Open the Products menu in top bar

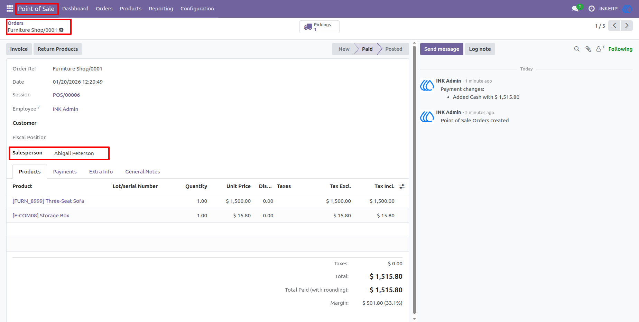pyautogui.click(x=131, y=9)
